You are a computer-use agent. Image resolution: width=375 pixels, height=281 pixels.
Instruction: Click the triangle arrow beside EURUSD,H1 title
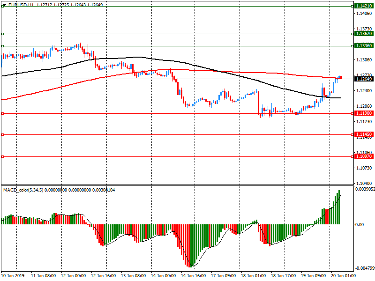[4, 5]
